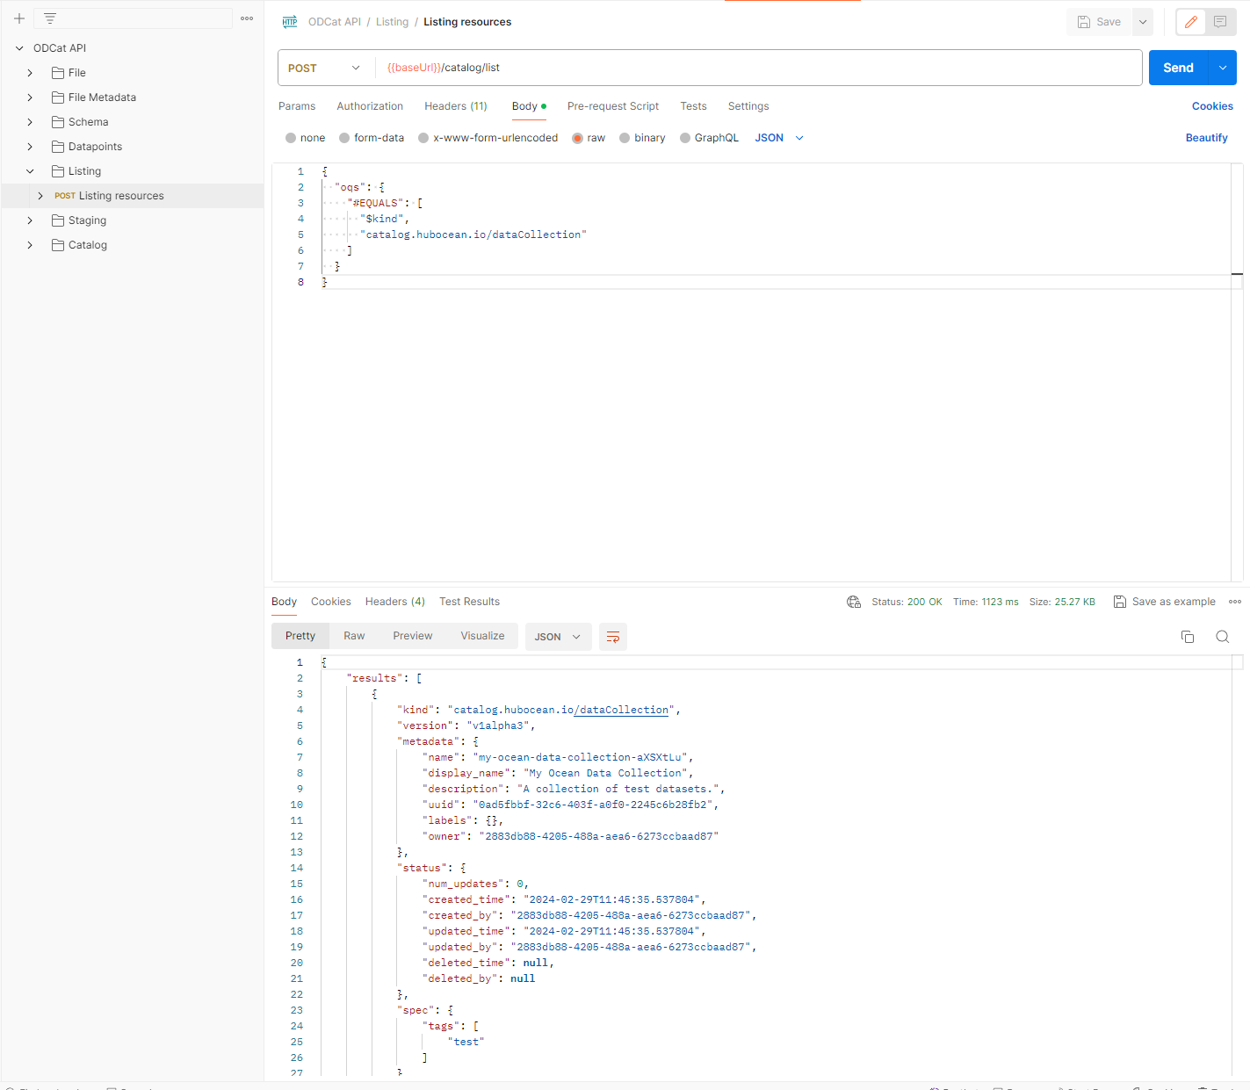This screenshot has height=1090, width=1250.
Task: Click the Save disk icon button
Action: point(1099,22)
